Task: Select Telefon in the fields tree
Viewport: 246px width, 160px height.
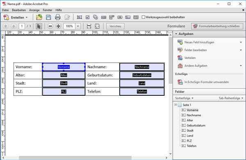Action: [x=191, y=146]
